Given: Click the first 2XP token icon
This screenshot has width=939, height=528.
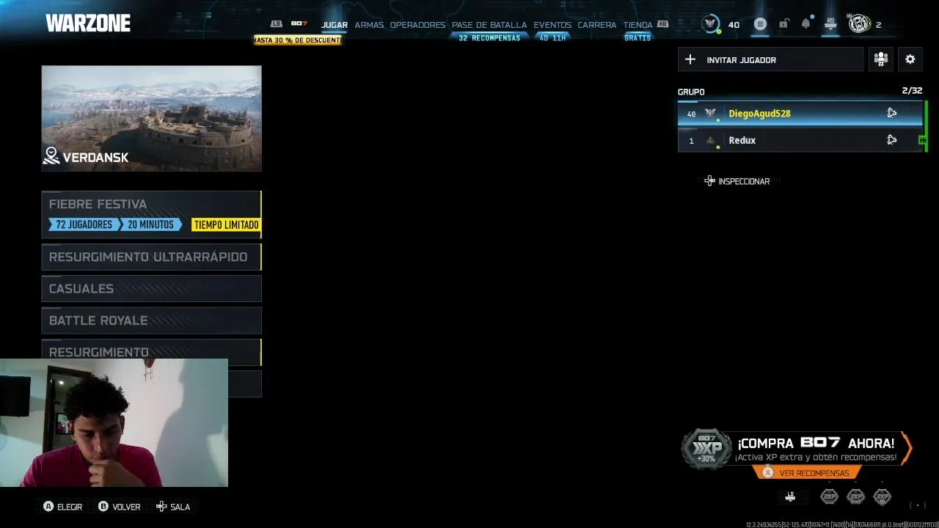Looking at the screenshot, I should click(829, 496).
